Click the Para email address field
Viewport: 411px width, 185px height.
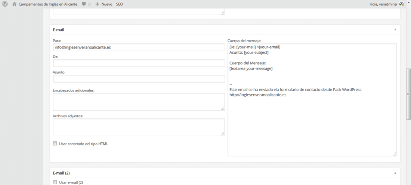139,47
